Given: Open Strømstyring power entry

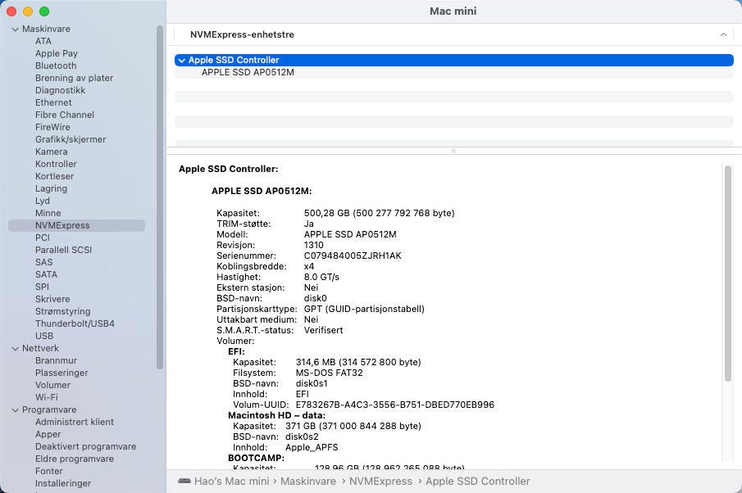Looking at the screenshot, I should (62, 311).
